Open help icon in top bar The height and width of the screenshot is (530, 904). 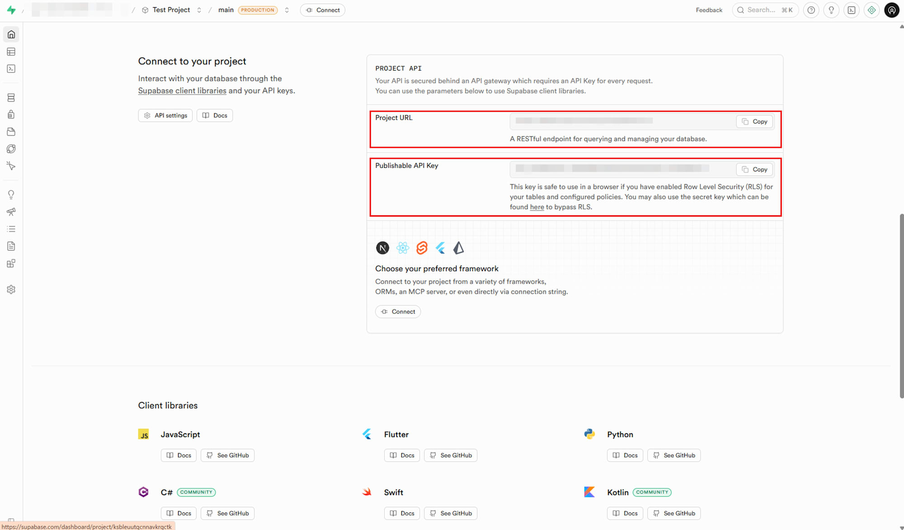pos(811,10)
